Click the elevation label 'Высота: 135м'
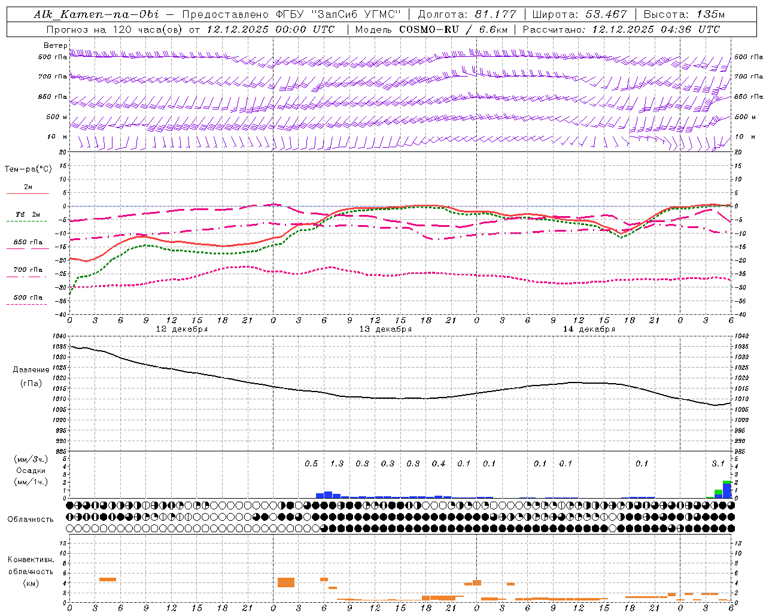 (x=684, y=14)
